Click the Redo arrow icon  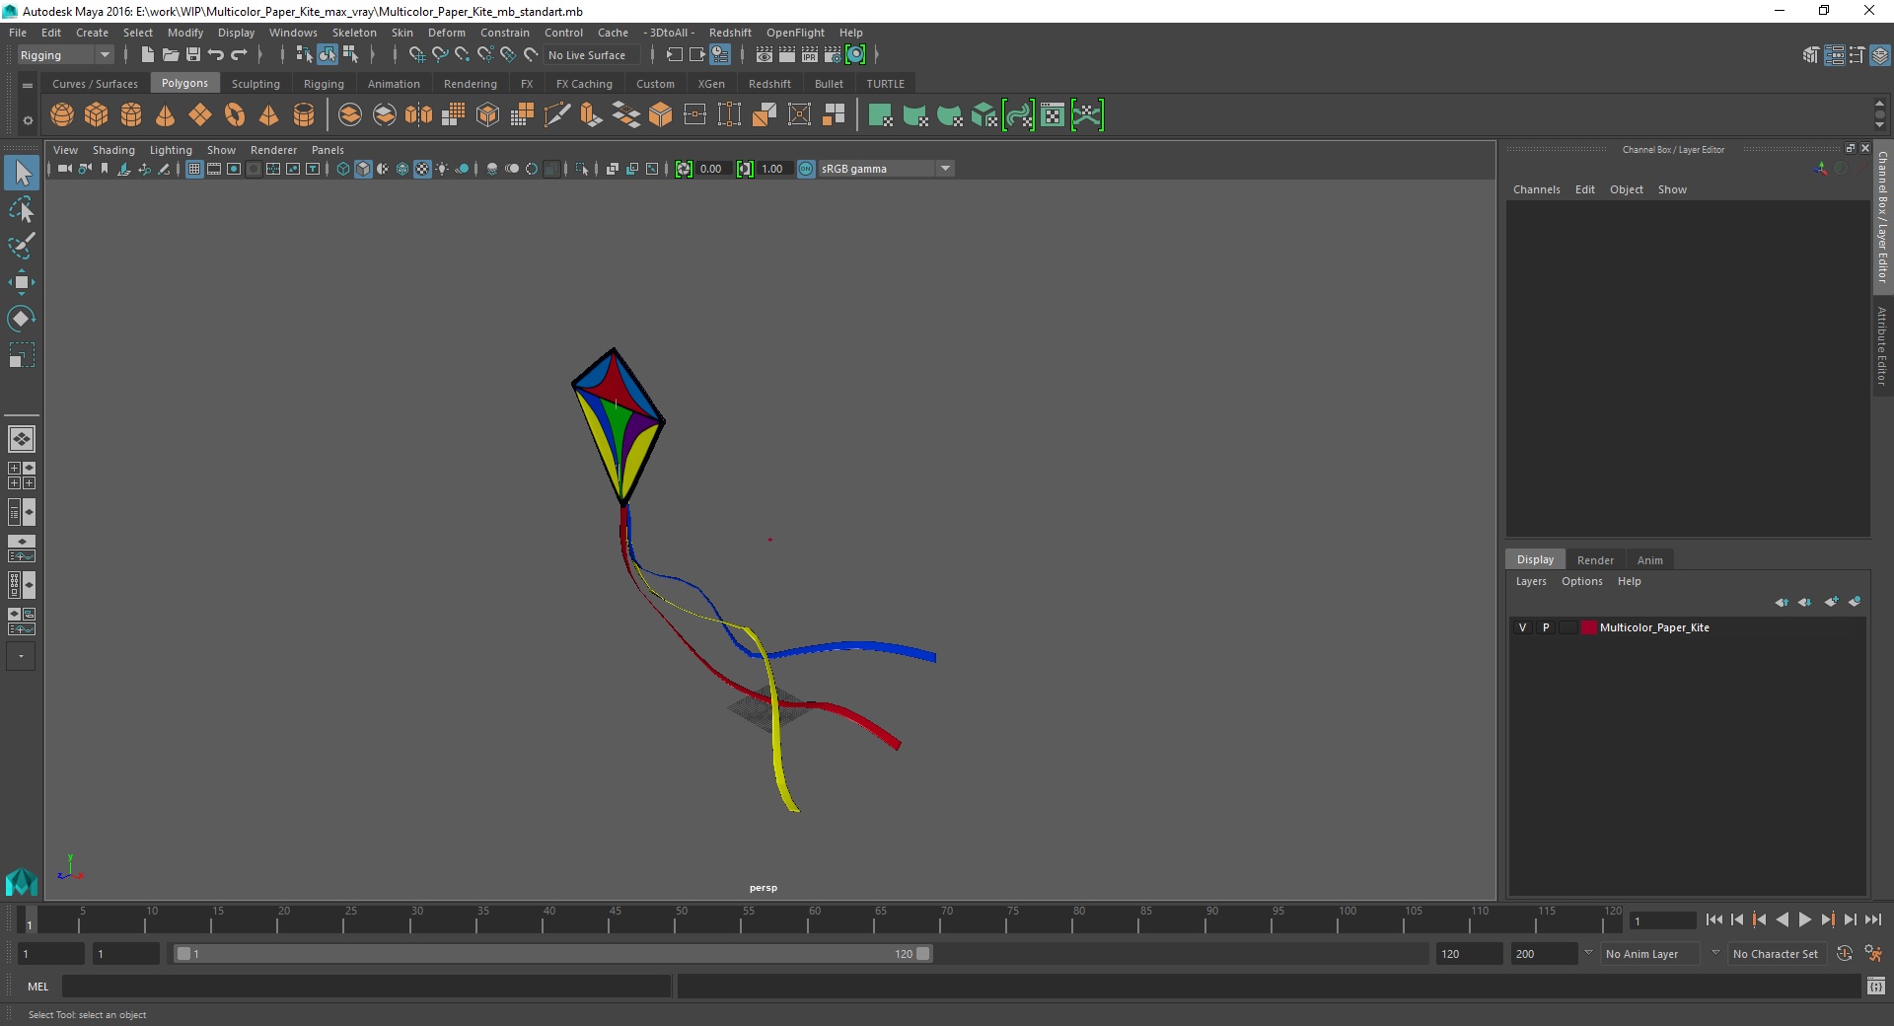(239, 55)
